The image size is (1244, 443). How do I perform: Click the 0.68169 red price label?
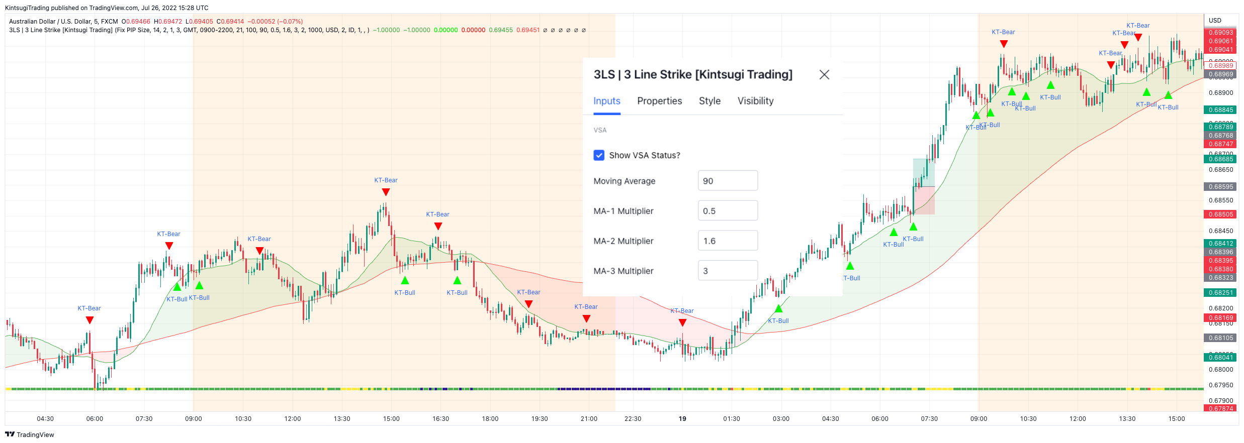pyautogui.click(x=1221, y=318)
